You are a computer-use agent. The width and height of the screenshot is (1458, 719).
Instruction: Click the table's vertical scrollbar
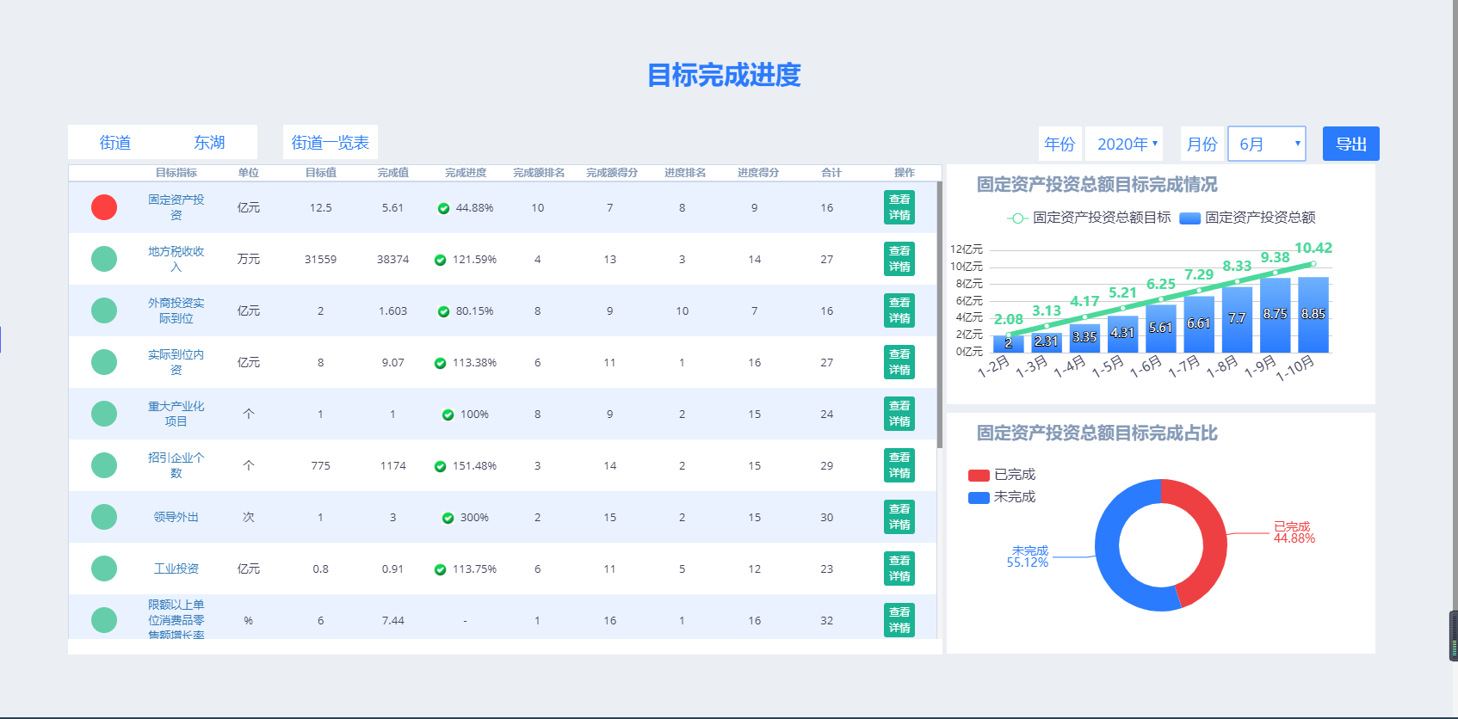[x=939, y=314]
